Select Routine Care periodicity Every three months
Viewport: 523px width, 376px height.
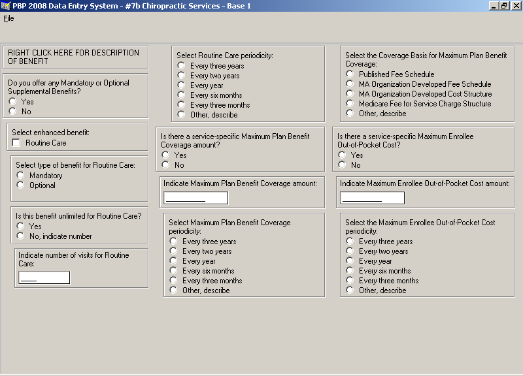point(181,105)
